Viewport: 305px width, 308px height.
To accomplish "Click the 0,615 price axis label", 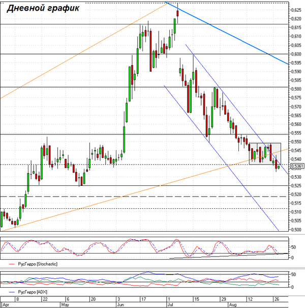I will pyautogui.click(x=296, y=27).
